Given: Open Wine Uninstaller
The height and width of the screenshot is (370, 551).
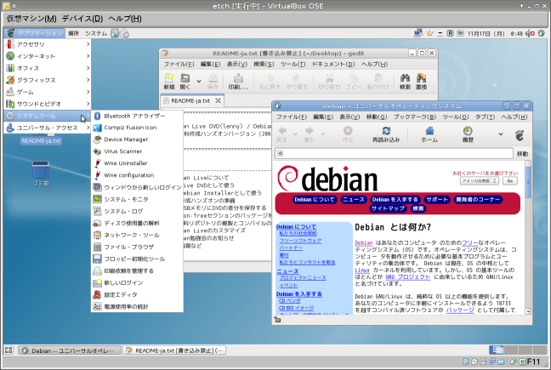Looking at the screenshot, I should pos(137,163).
